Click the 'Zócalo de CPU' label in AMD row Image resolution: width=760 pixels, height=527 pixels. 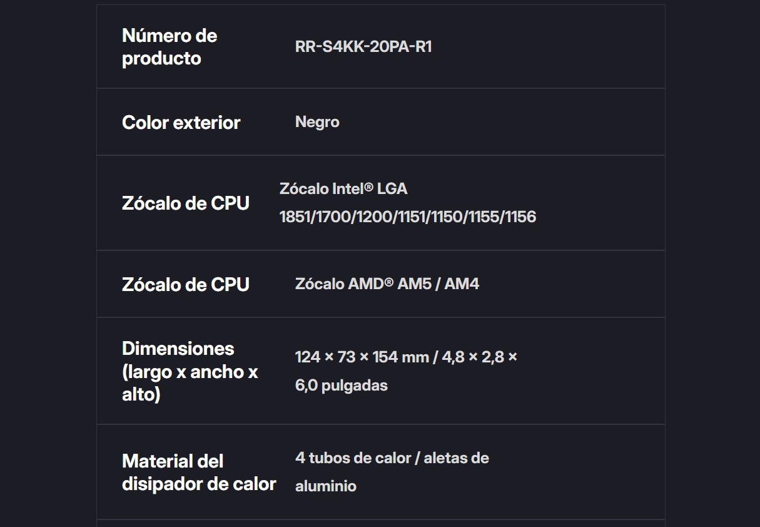(x=185, y=285)
